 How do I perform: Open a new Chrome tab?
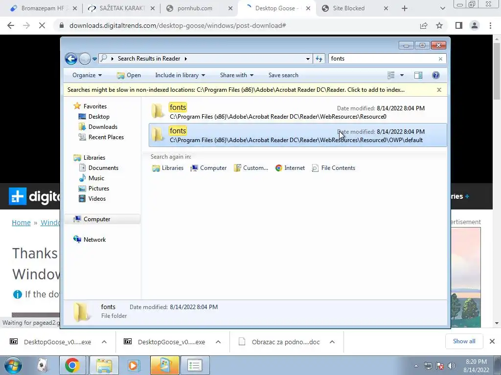(x=405, y=8)
